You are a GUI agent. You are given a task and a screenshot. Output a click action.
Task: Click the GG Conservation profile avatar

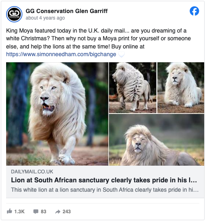[x=14, y=14]
